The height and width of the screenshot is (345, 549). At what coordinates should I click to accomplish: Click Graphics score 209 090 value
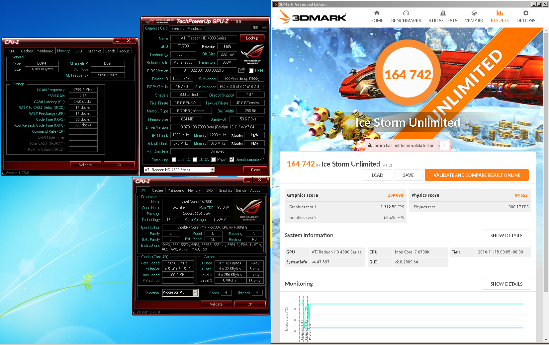pyautogui.click(x=395, y=195)
